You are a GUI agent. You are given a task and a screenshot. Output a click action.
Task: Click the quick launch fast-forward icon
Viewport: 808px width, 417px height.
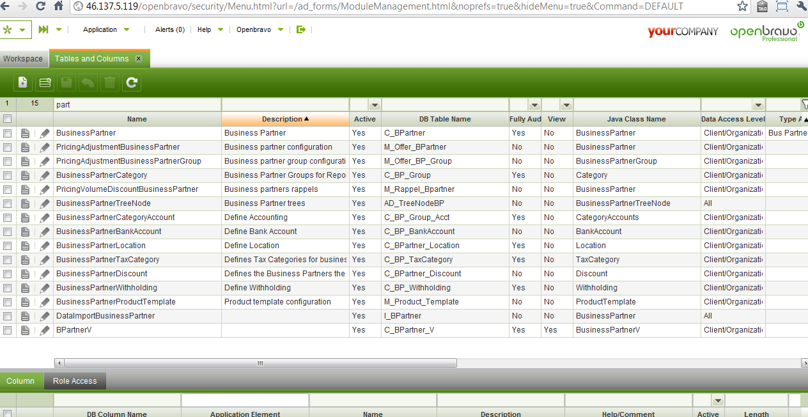(43, 29)
